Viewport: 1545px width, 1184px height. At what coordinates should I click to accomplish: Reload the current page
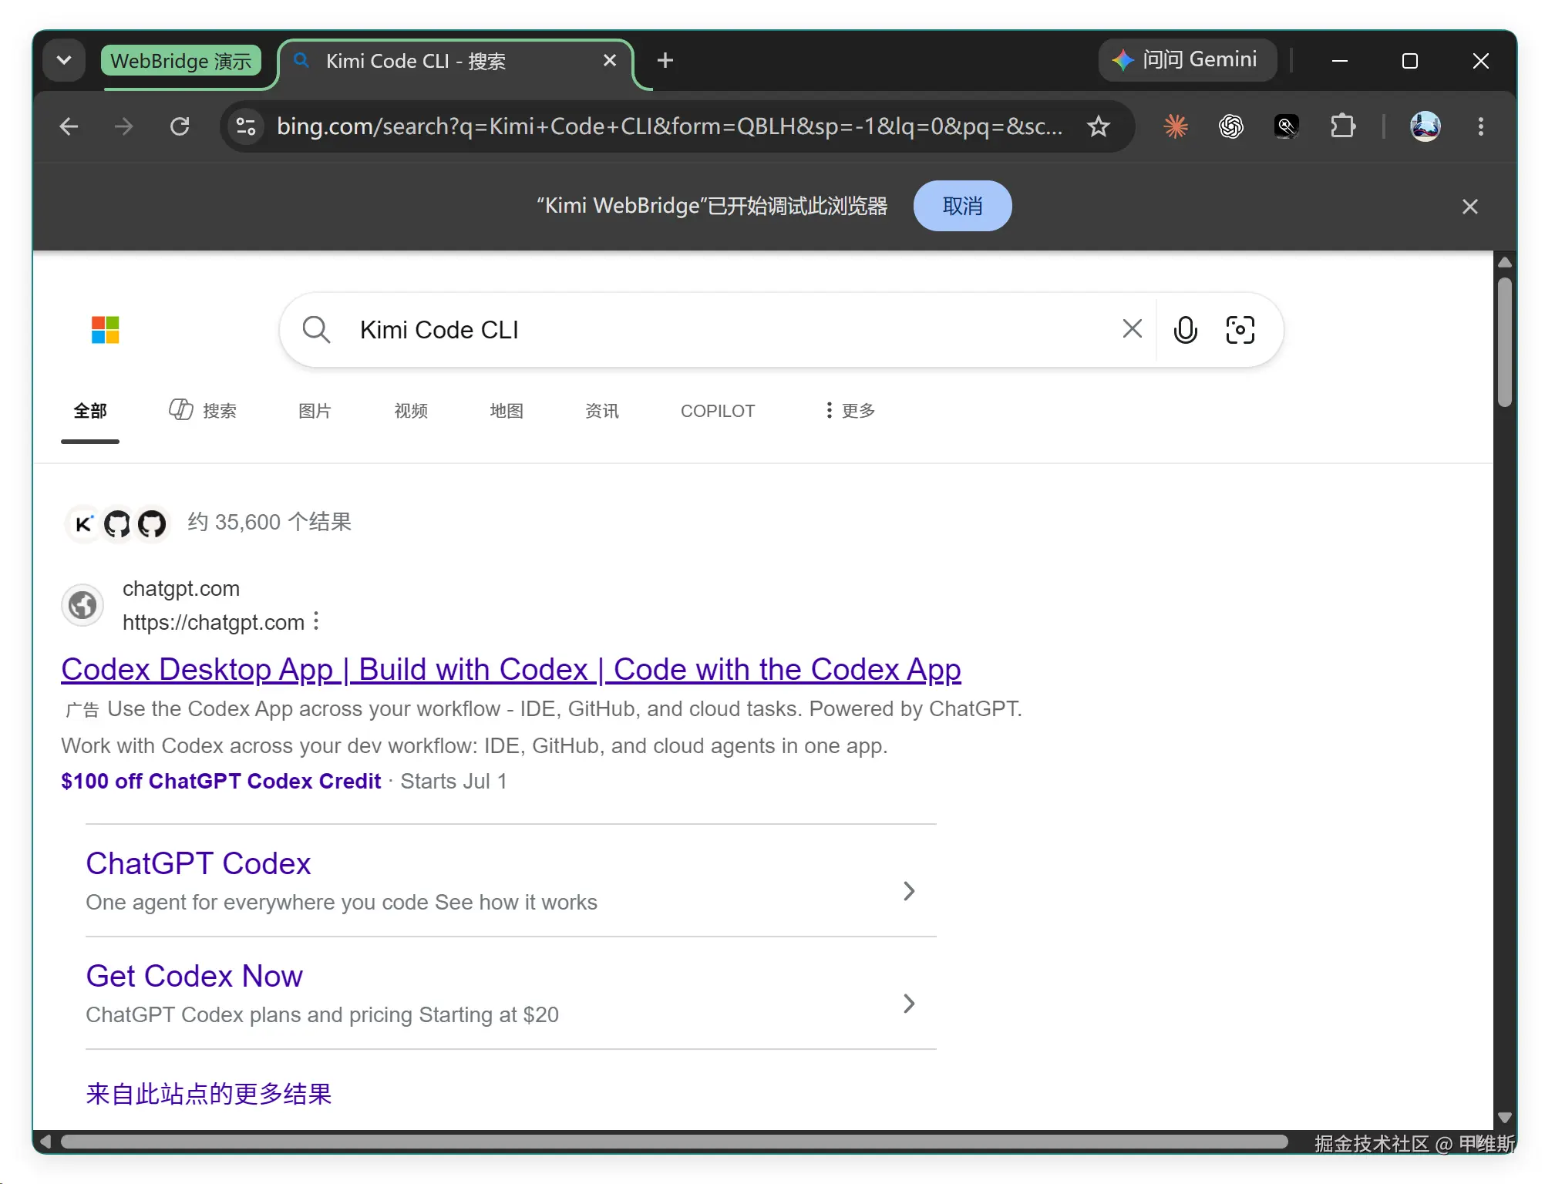[180, 126]
